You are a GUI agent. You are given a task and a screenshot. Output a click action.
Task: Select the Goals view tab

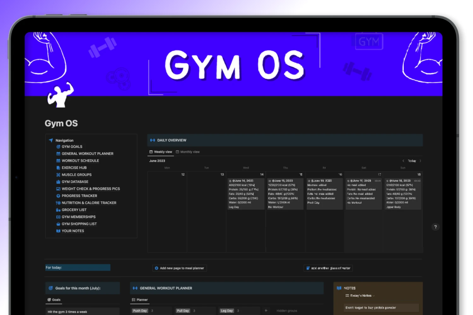(x=54, y=300)
